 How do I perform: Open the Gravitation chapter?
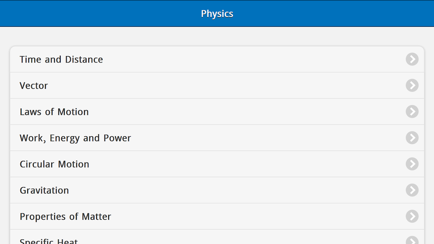tap(45, 190)
